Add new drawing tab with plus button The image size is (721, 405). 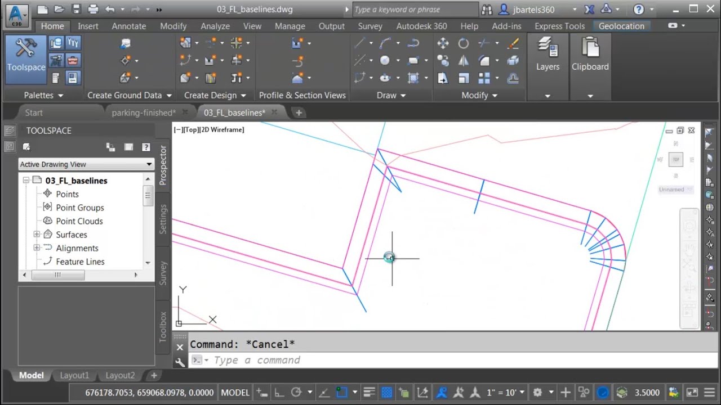[299, 112]
